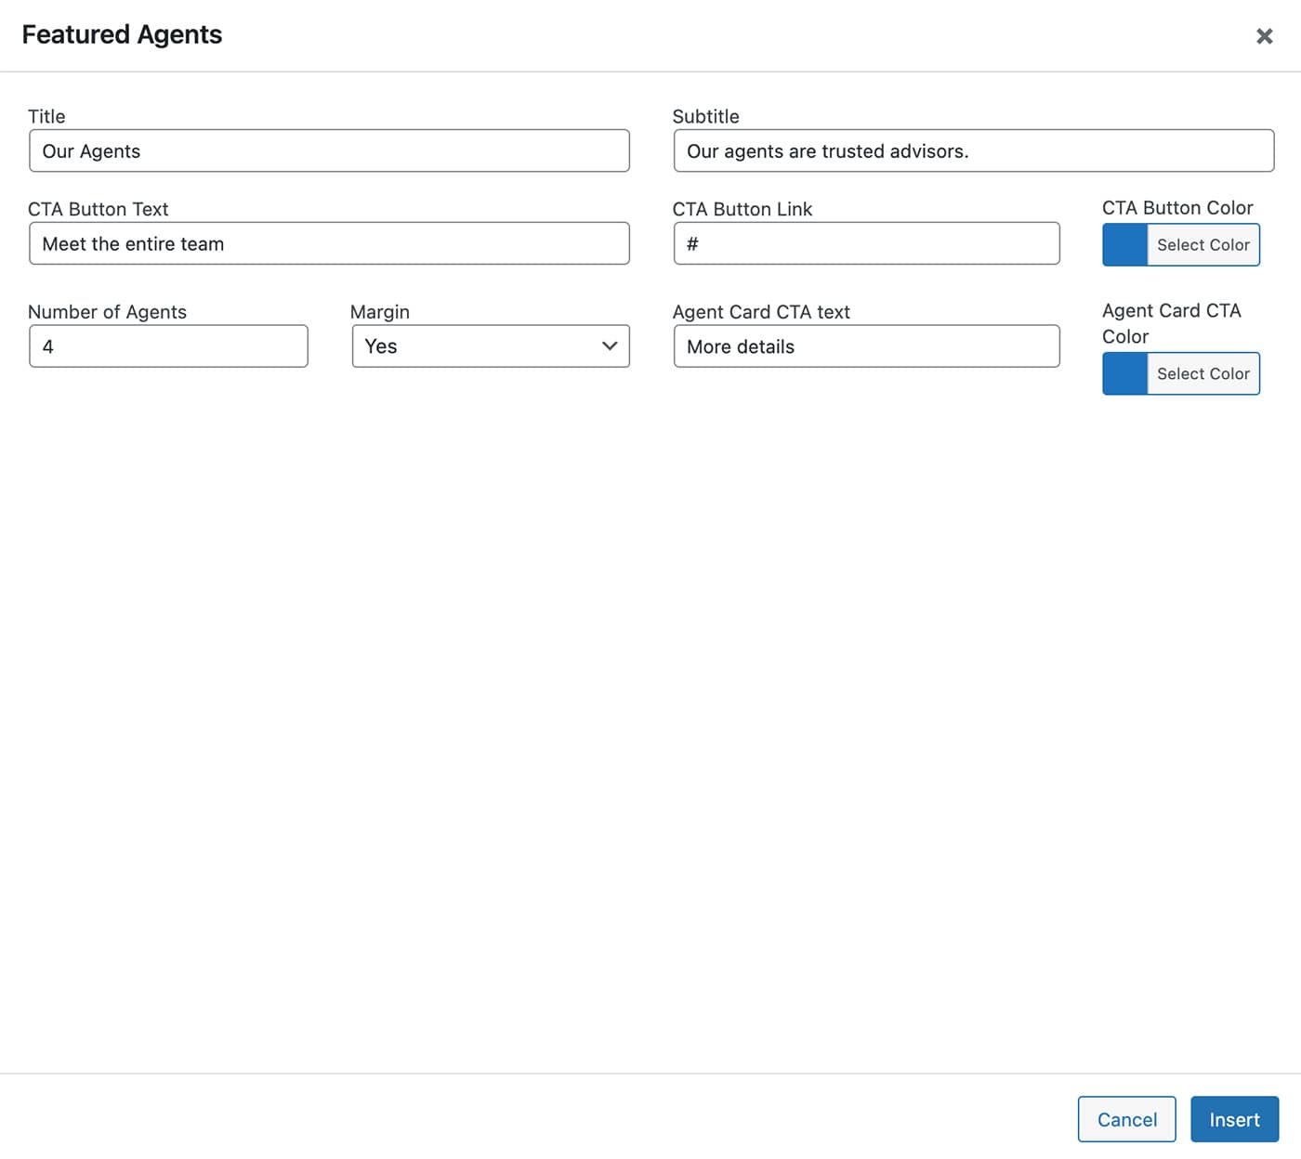1301x1159 pixels.
Task: Focus the More details text field
Action: pos(866,346)
